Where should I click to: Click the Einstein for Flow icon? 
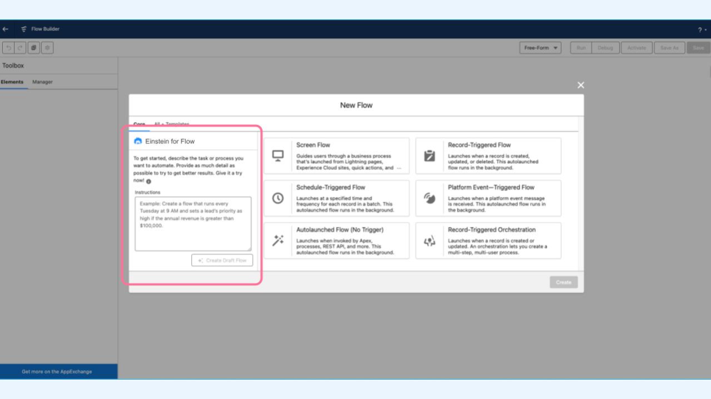tap(138, 142)
